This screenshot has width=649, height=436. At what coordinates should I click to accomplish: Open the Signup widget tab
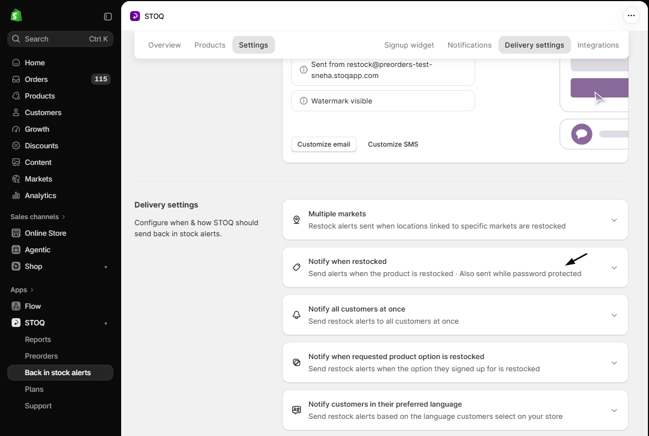click(x=409, y=45)
